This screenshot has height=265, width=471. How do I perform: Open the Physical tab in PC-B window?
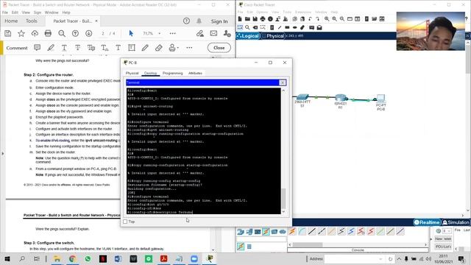132,74
